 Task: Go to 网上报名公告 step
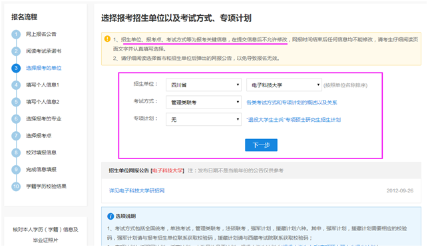point(41,34)
